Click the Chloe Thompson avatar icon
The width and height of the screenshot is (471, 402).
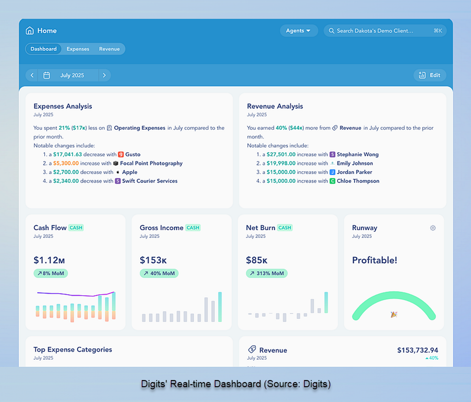point(332,181)
